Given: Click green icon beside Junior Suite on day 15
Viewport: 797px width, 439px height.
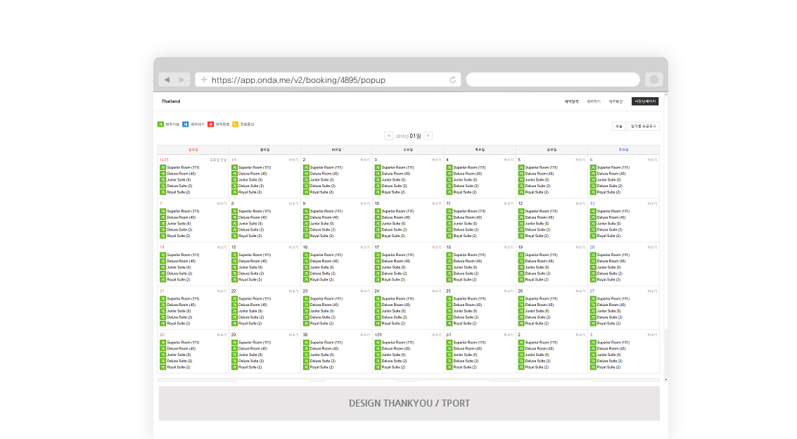Looking at the screenshot, I should (x=234, y=267).
